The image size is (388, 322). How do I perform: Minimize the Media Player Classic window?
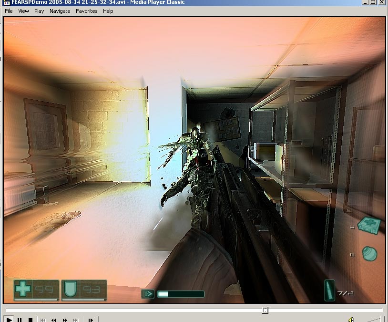(365, 2)
